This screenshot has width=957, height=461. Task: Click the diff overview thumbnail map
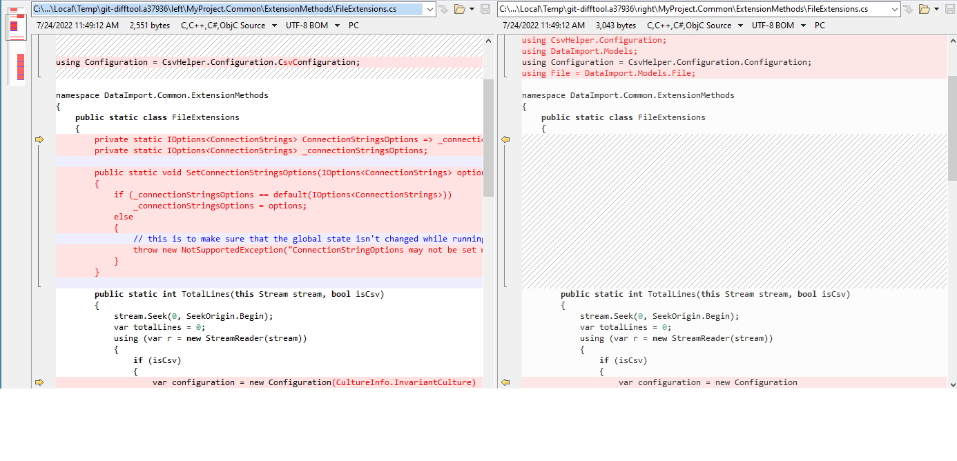[17, 45]
